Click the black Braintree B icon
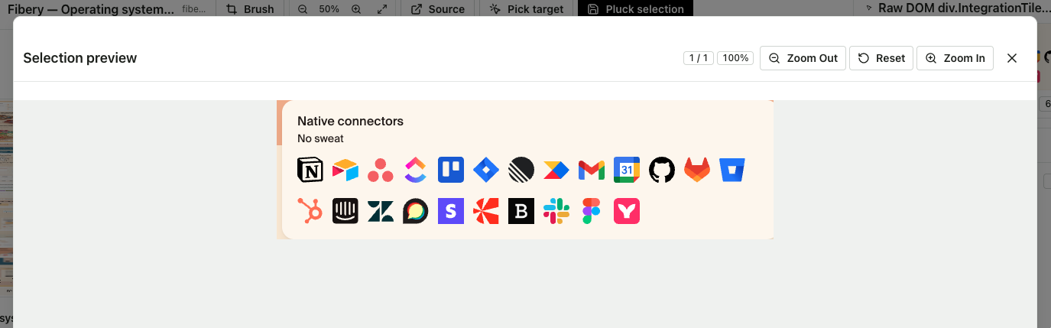 (521, 211)
